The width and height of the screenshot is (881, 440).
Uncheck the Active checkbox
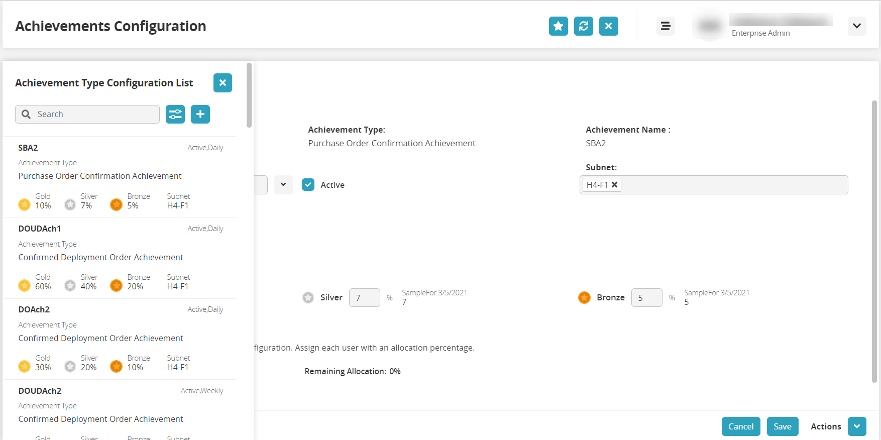308,185
